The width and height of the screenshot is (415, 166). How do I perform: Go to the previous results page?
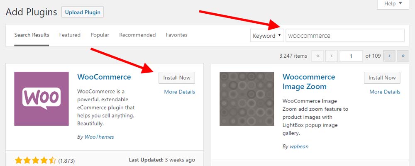tap(332, 56)
